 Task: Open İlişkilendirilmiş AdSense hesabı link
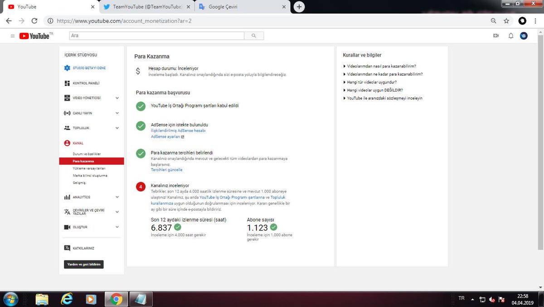tap(178, 130)
